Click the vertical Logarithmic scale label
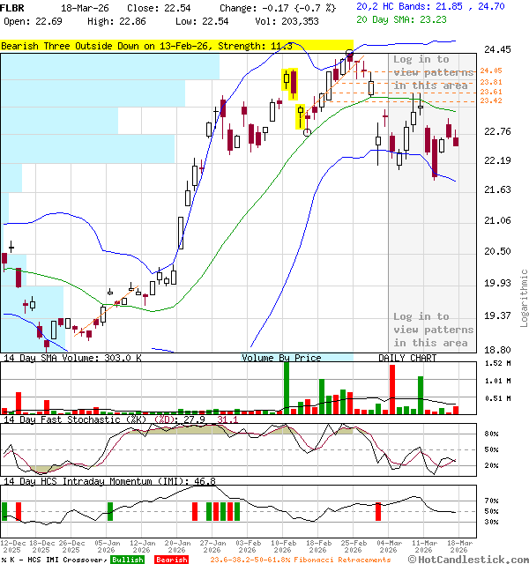This screenshot has width=529, height=564. click(x=524, y=291)
